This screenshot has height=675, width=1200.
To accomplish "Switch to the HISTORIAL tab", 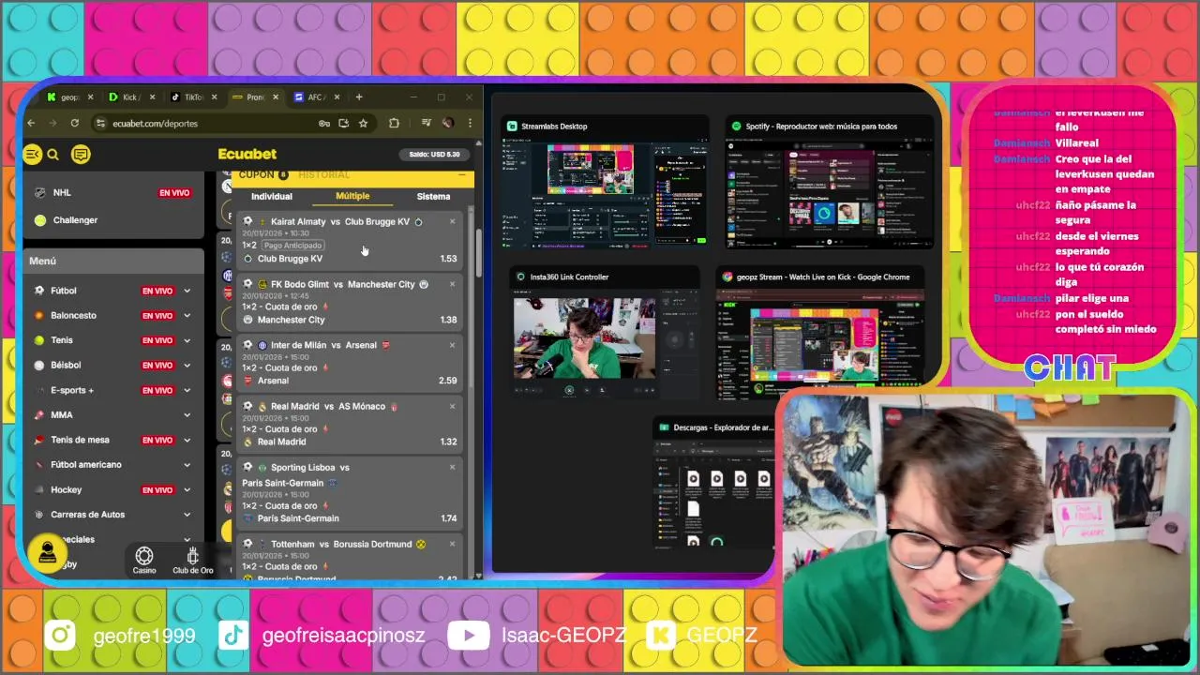I will click(x=323, y=175).
